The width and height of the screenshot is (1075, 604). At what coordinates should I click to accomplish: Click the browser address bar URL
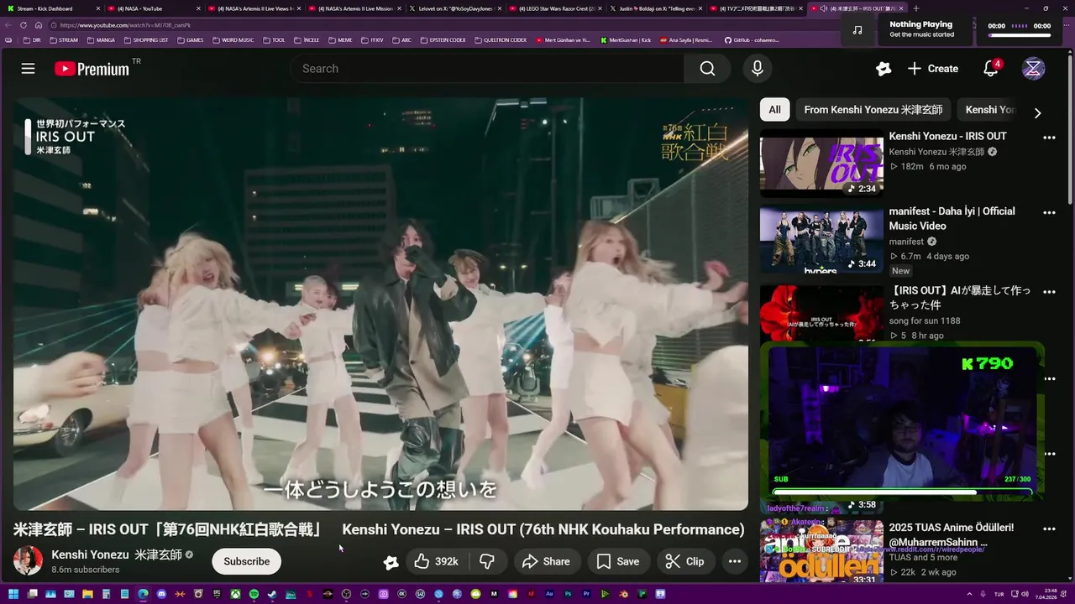point(126,25)
